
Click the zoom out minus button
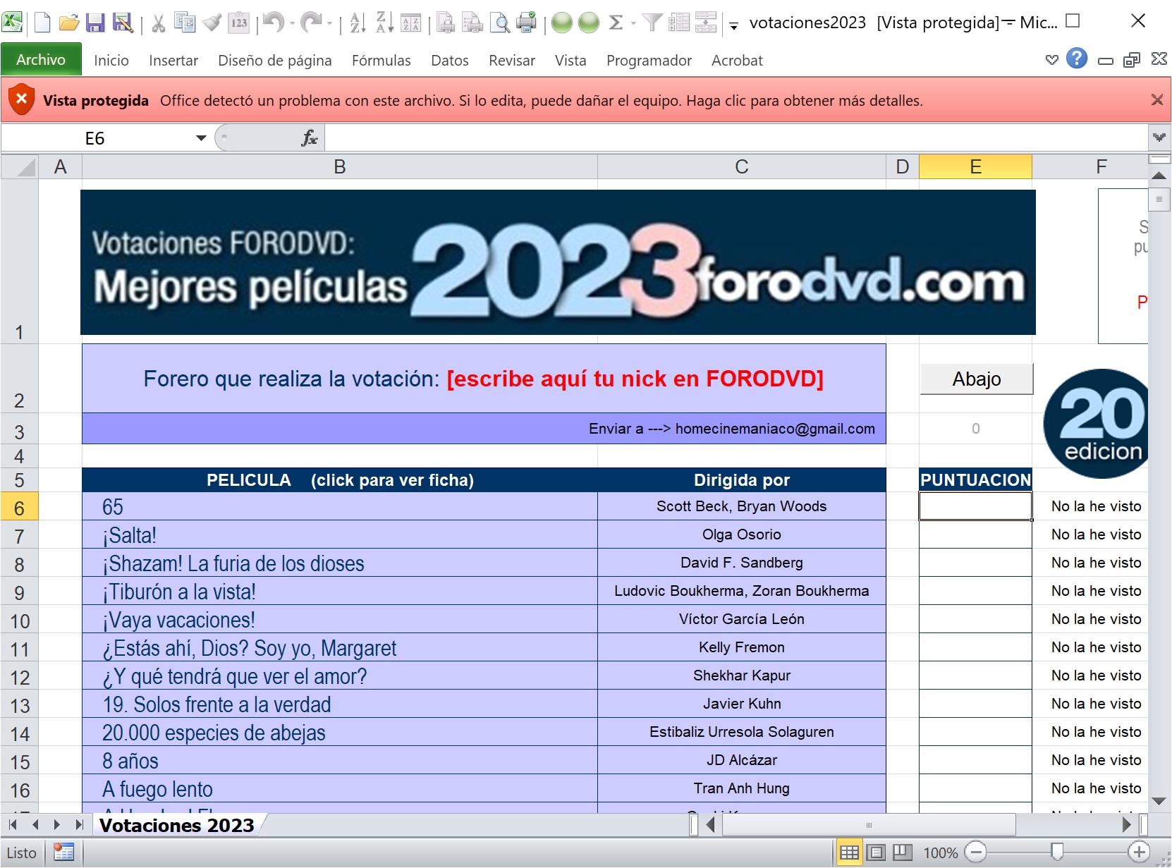tap(975, 852)
